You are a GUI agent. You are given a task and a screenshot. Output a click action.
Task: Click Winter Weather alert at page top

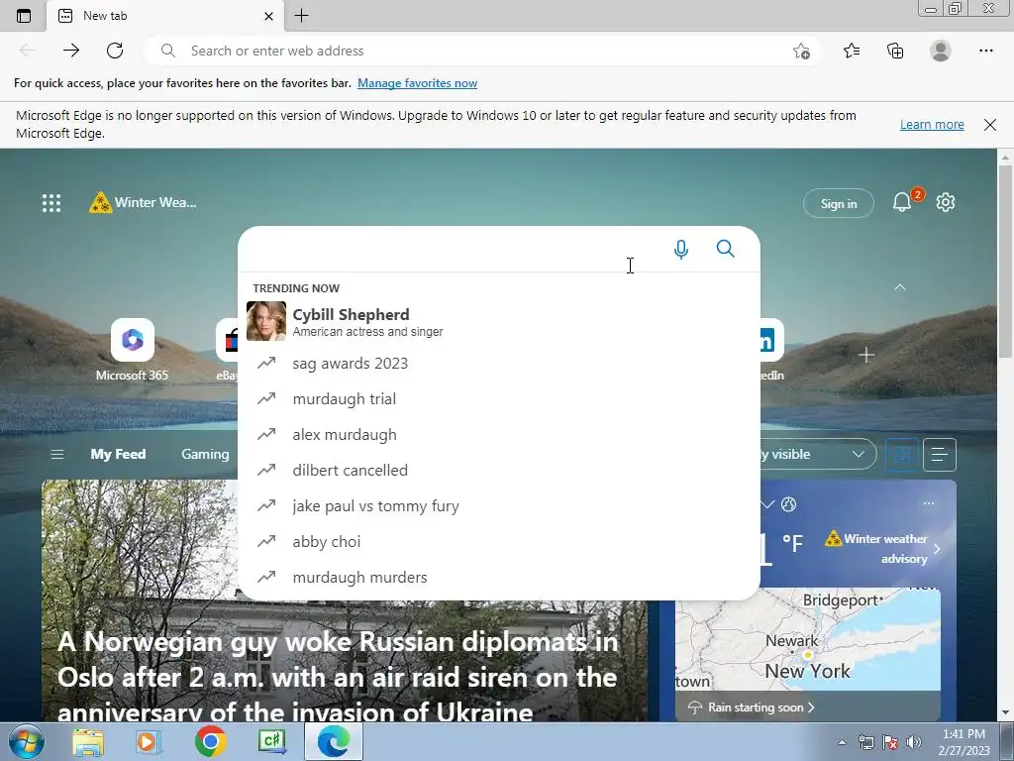coord(143,202)
